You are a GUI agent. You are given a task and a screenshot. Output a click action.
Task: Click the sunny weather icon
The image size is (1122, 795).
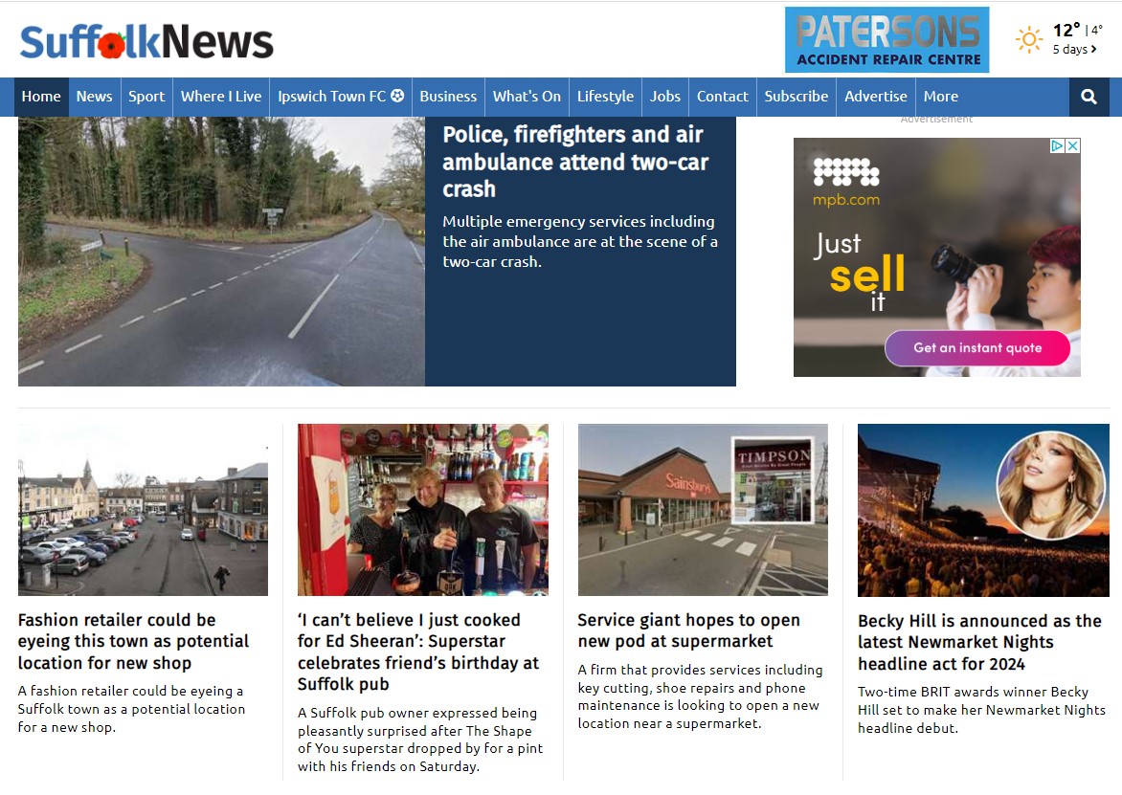(x=1029, y=39)
